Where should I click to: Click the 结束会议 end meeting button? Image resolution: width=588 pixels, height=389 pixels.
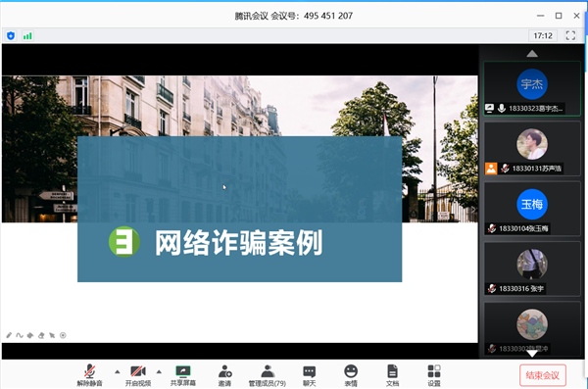(x=543, y=375)
